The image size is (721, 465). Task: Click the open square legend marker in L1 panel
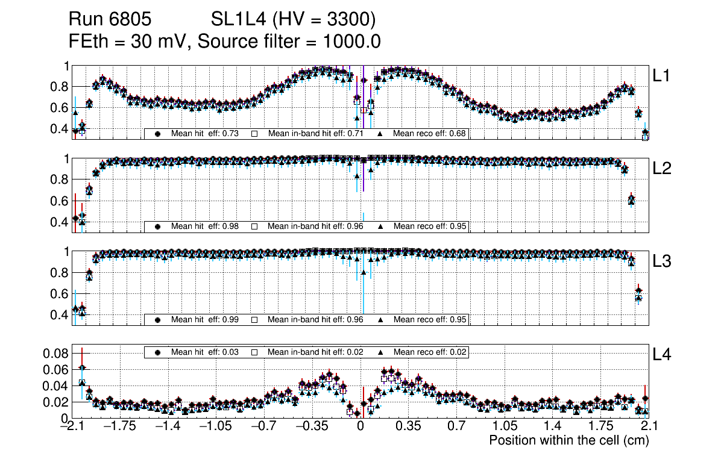[x=254, y=134]
